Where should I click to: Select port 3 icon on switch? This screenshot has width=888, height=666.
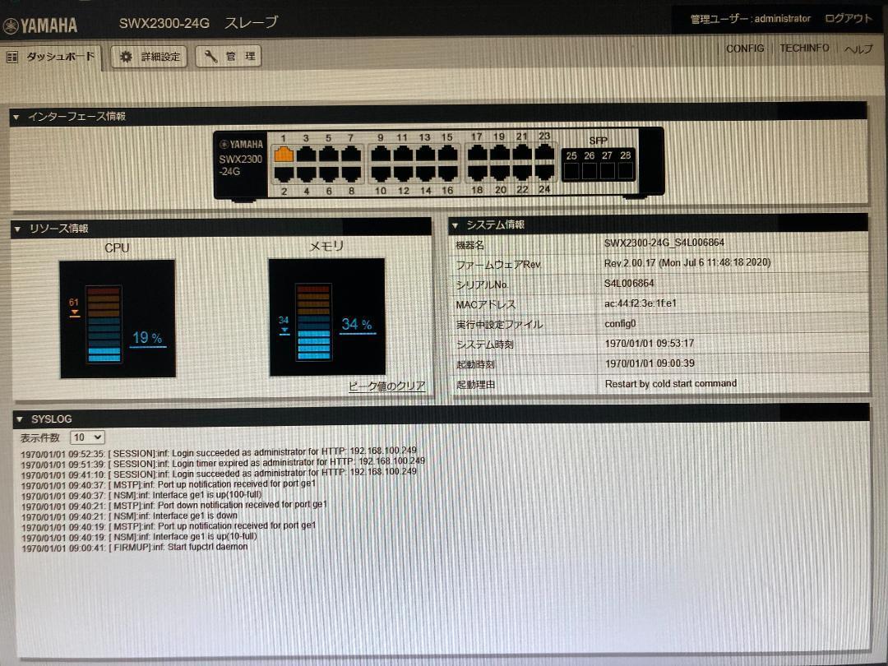tap(307, 154)
